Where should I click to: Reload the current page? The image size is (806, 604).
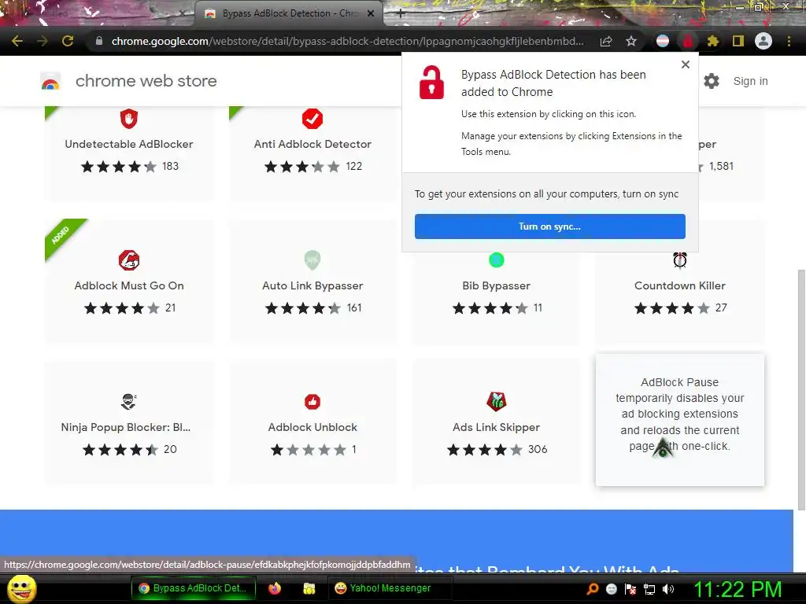pyautogui.click(x=68, y=41)
